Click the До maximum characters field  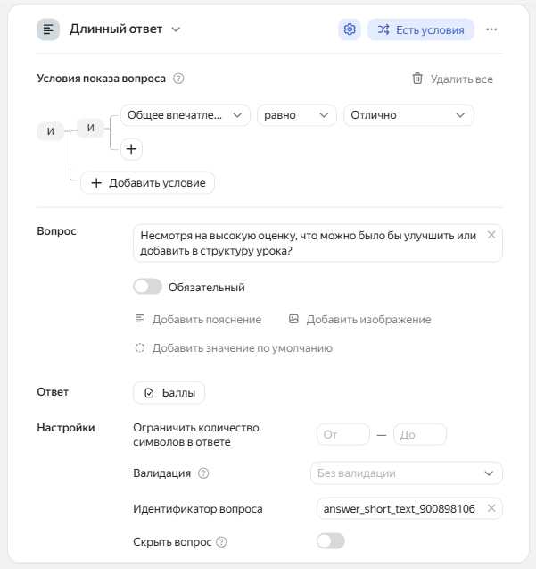click(x=420, y=434)
